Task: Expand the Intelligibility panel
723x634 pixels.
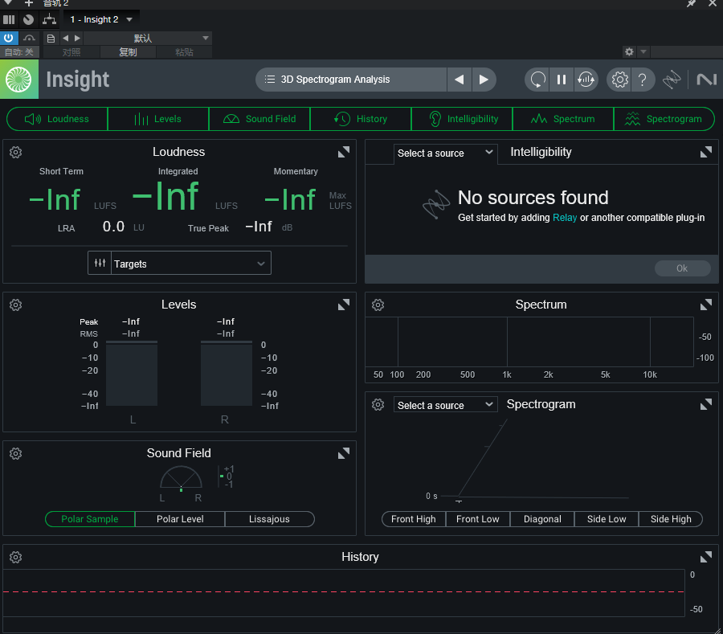Action: pyautogui.click(x=706, y=152)
